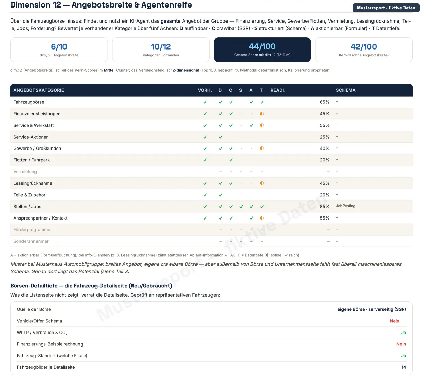Click the 25% readiness value
The height and width of the screenshot is (381, 423).
pos(325,137)
